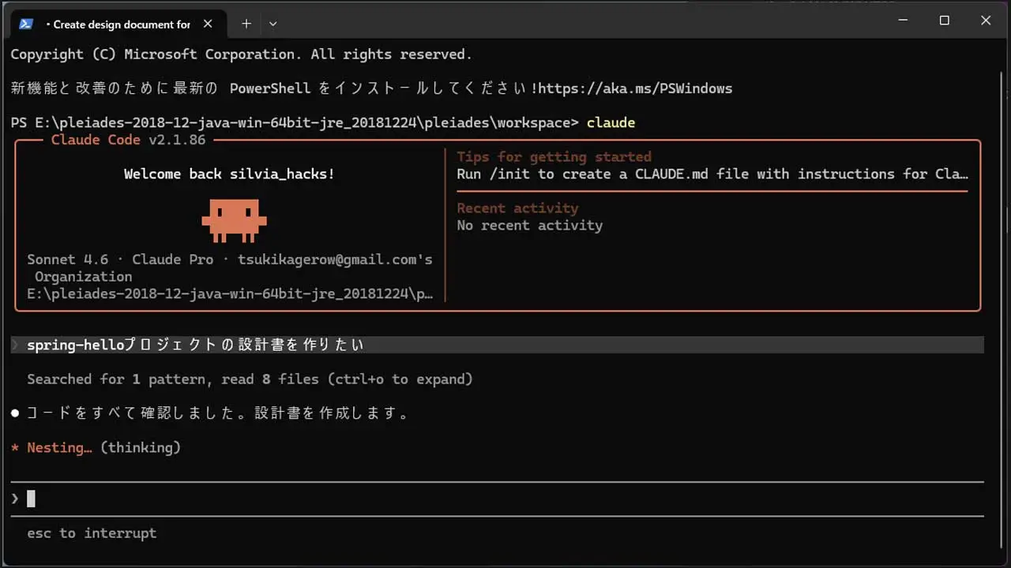Click the 'Tips for getting started' heading

coord(554,157)
